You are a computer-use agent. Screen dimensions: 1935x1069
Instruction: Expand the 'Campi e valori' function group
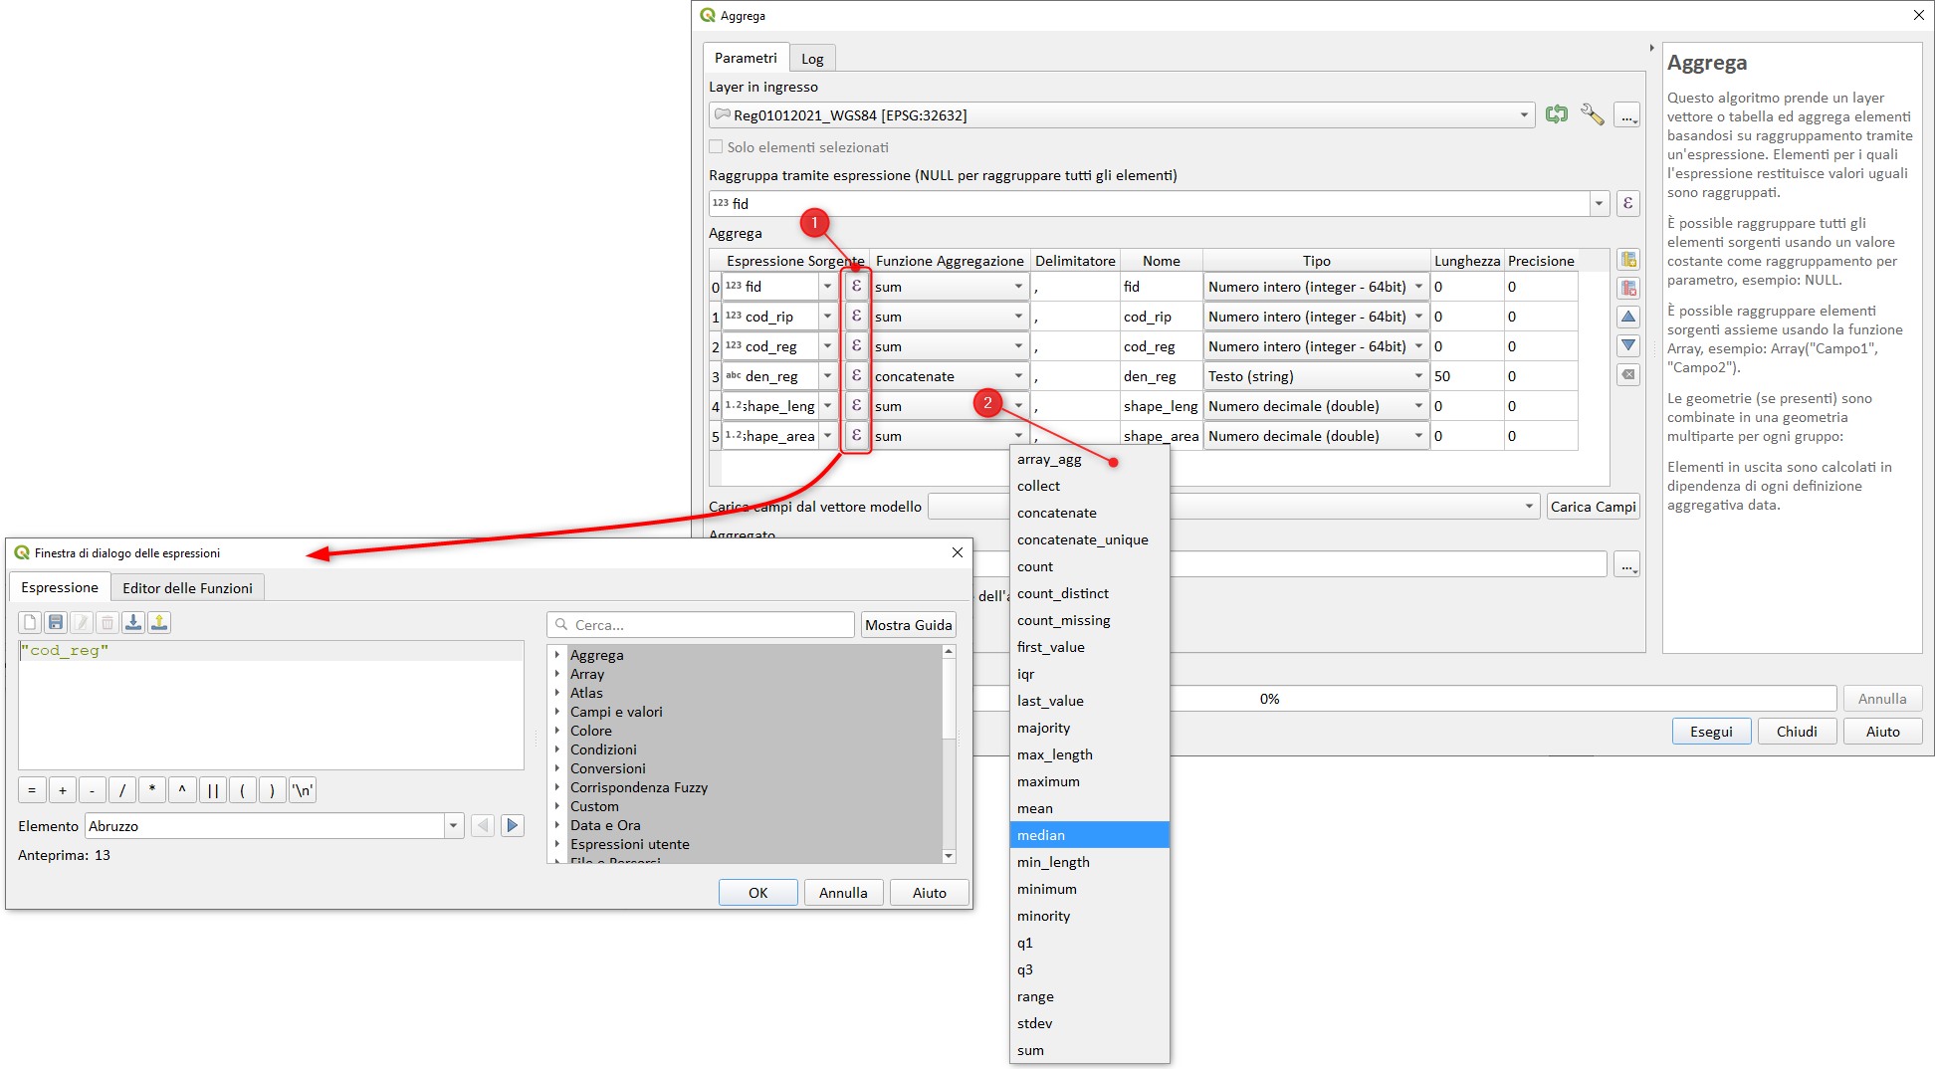click(x=557, y=712)
